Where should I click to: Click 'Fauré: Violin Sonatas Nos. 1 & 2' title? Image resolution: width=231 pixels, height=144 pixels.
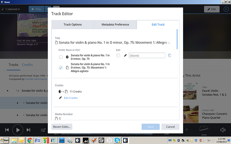214,93
